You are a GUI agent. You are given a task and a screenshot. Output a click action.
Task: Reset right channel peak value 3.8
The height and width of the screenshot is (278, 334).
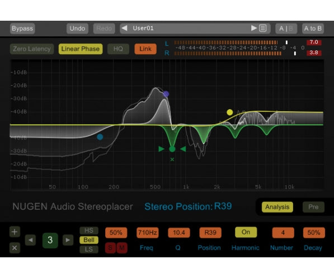314,53
